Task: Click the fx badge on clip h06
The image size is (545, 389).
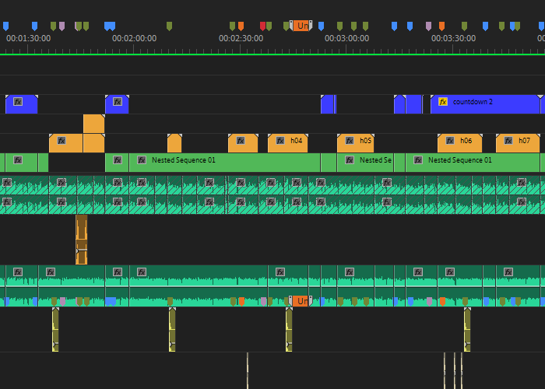Action: [450, 141]
